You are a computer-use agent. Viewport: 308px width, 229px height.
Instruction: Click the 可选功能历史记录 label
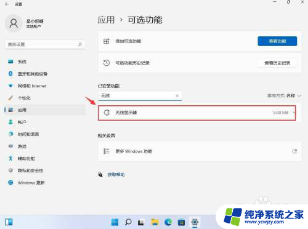(x=132, y=63)
